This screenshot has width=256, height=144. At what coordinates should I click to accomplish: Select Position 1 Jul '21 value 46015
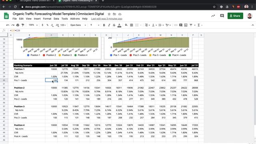pos(193,69)
